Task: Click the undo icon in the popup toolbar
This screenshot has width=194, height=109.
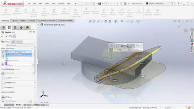Action: coord(137,46)
